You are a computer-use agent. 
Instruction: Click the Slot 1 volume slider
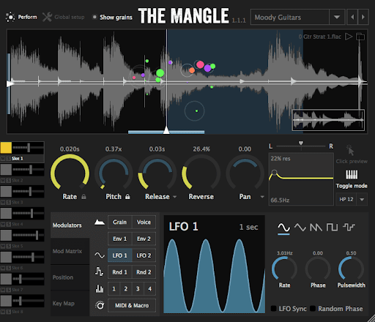pyautogui.click(x=29, y=148)
